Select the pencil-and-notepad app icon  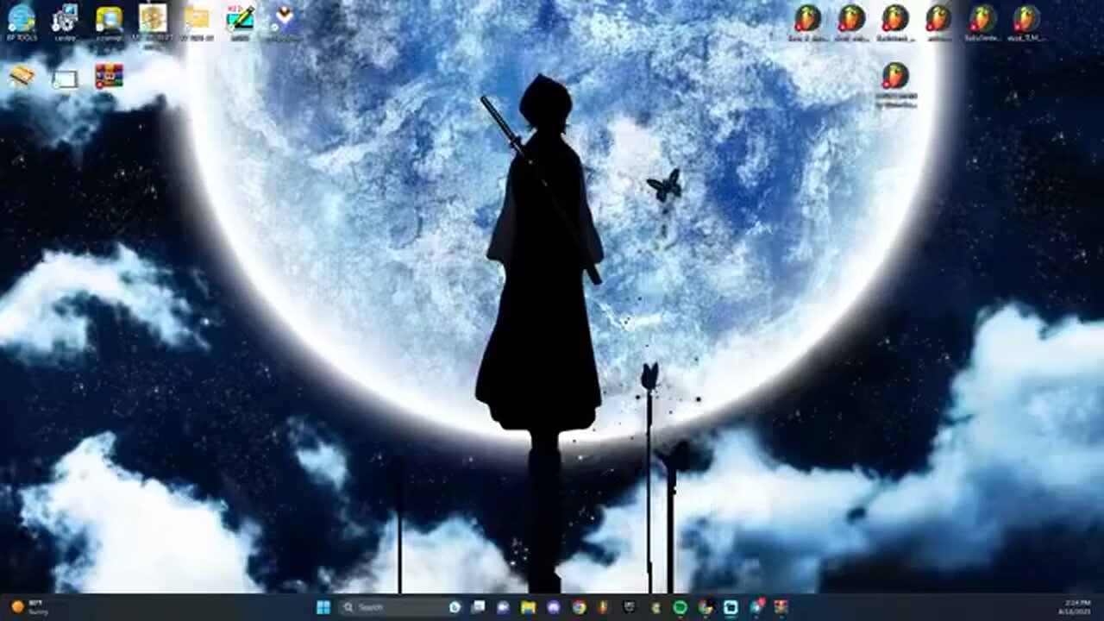pos(240,17)
